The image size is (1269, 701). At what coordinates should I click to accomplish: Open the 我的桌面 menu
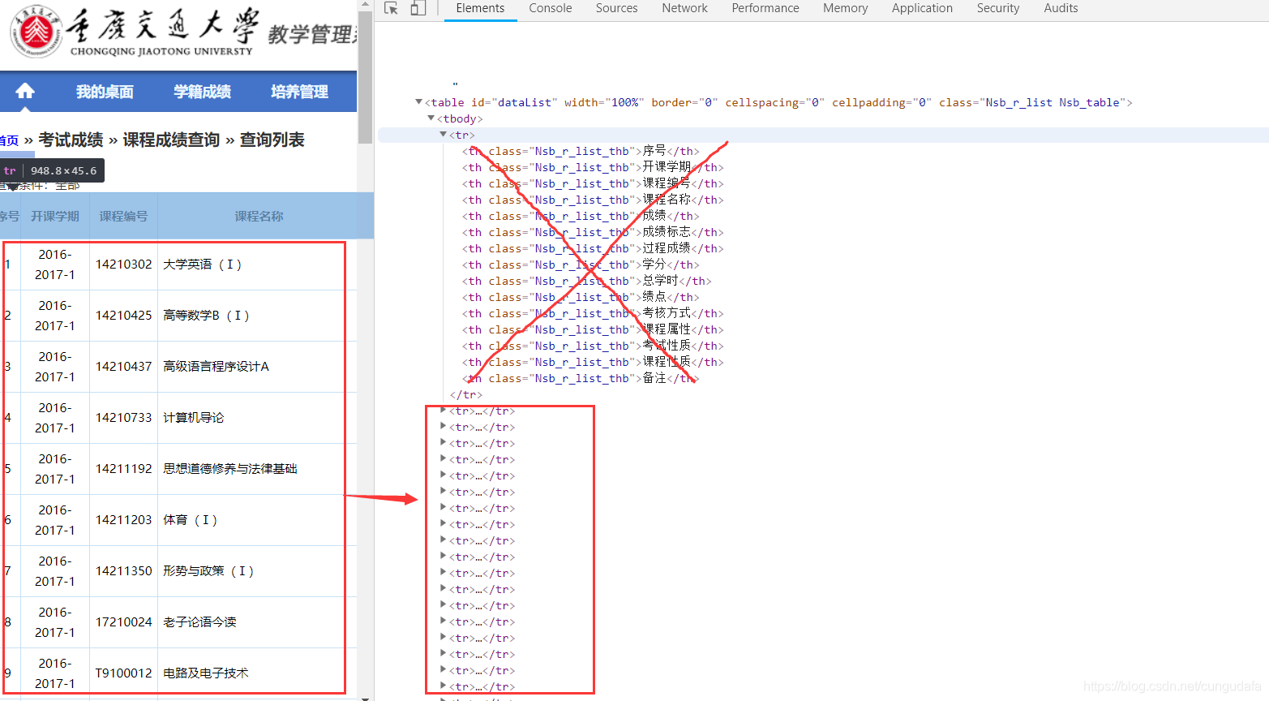[x=105, y=92]
